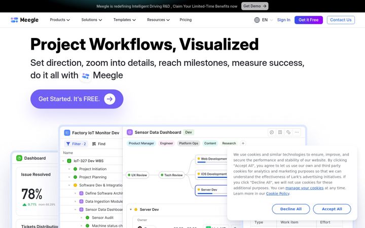Click the Sensor Data Dashboard purple icon
Image resolution: width=365 pixels, height=228 pixels.
pyautogui.click(x=130, y=132)
